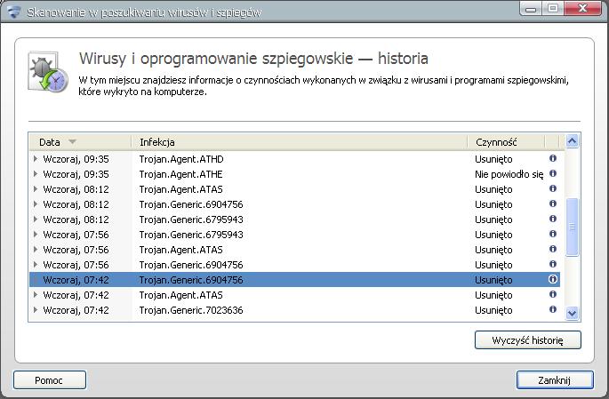This screenshot has width=609, height=399.
Task: Click info icon for 07:56 Trojan.Agent.ATAS
Action: pyautogui.click(x=553, y=249)
